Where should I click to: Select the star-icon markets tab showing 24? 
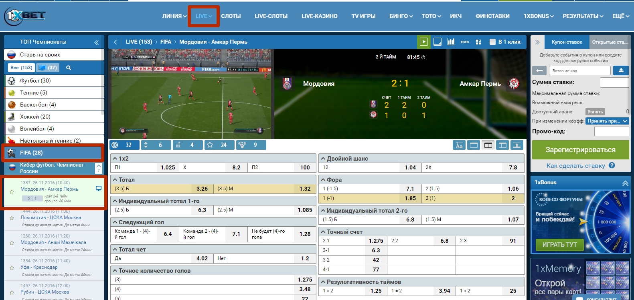219,145
